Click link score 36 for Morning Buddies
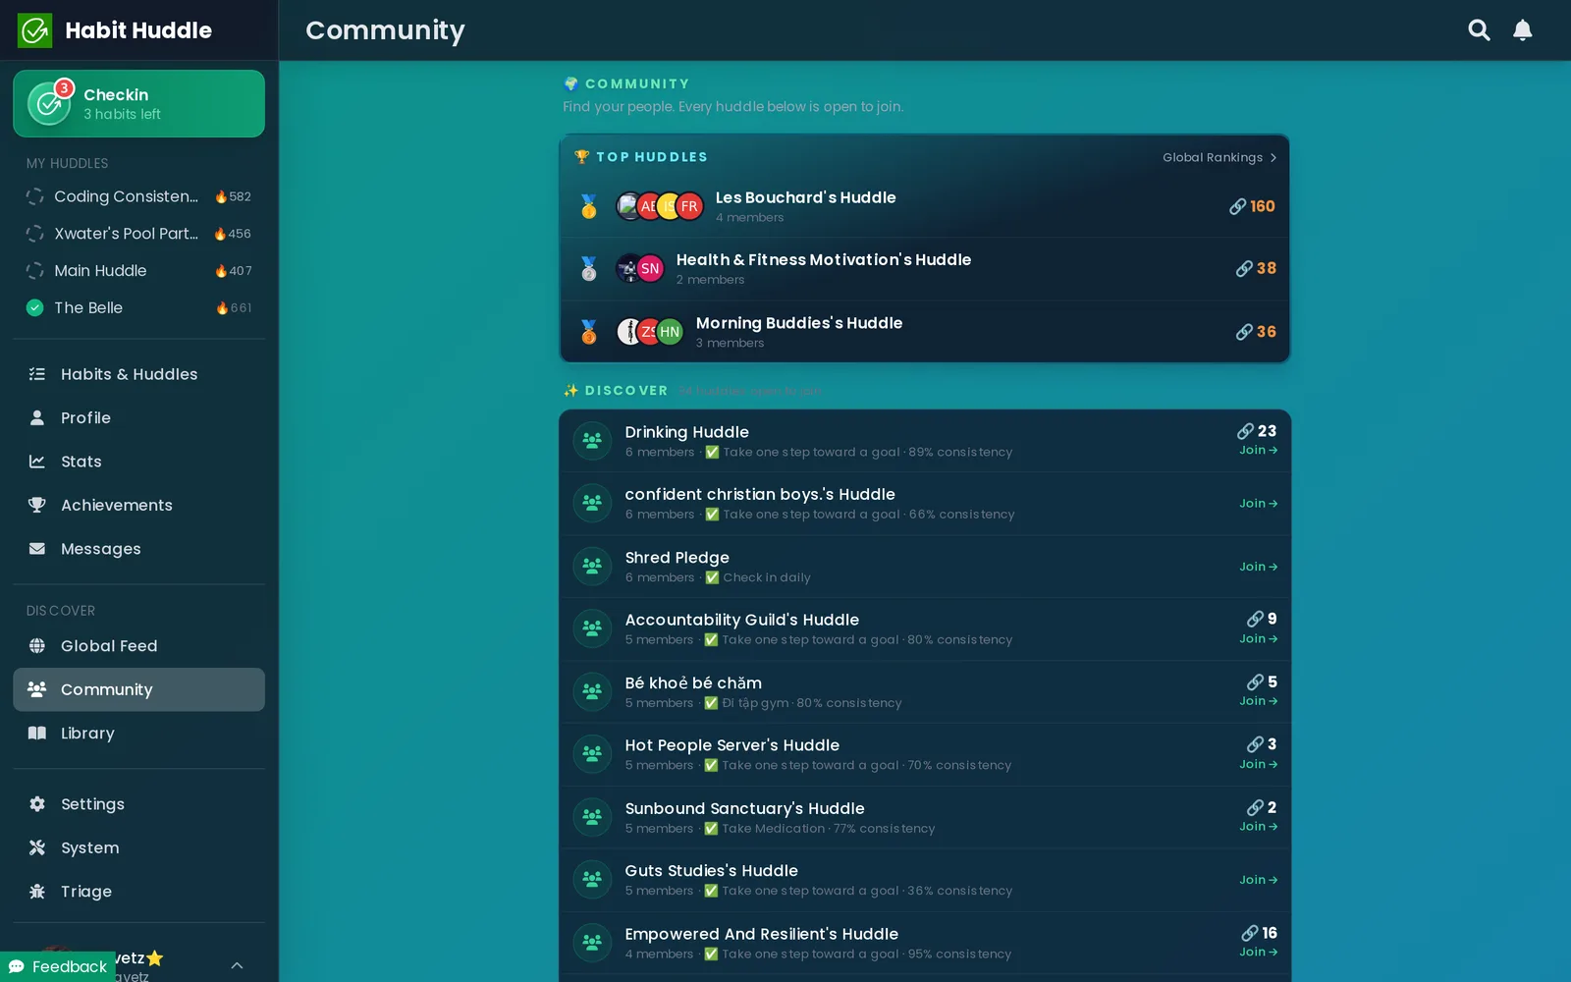1571x982 pixels. pyautogui.click(x=1256, y=332)
